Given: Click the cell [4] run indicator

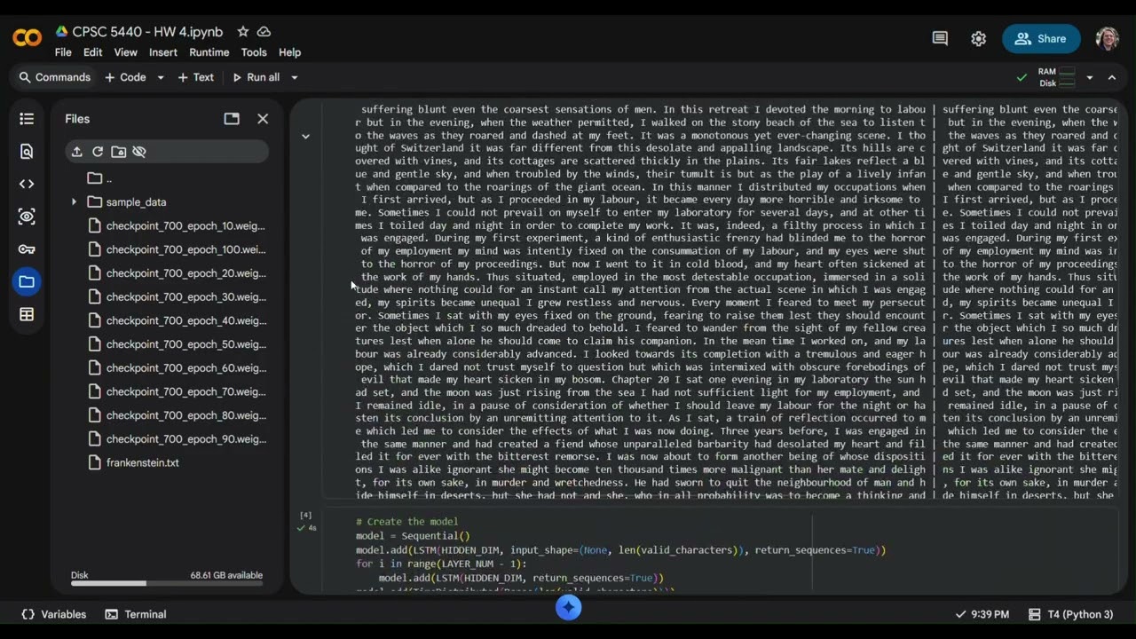Looking at the screenshot, I should point(305,521).
